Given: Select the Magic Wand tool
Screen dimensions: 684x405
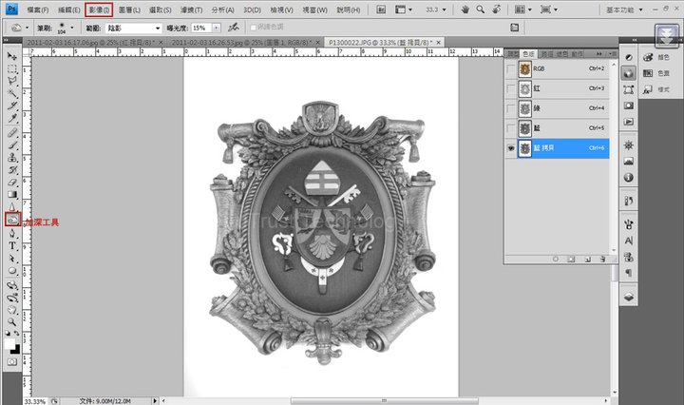Looking at the screenshot, I should pos(12,93).
